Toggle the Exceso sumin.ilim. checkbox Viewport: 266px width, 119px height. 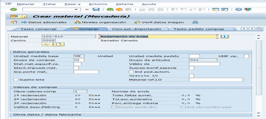click(114, 107)
